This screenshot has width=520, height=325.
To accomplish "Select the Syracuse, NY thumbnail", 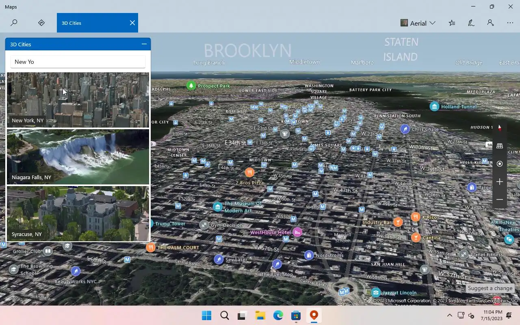I will click(78, 214).
